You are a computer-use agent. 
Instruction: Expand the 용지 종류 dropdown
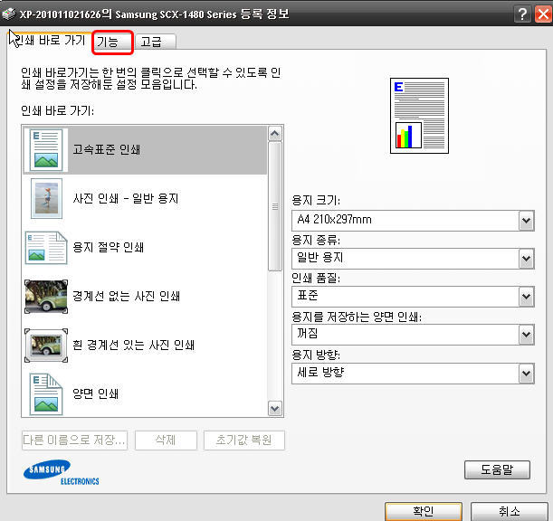526,258
